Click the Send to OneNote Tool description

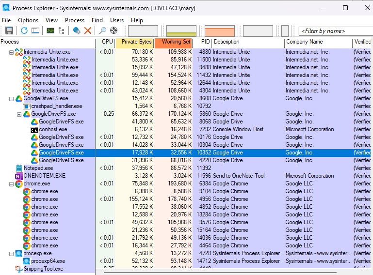pyautogui.click(x=239, y=176)
